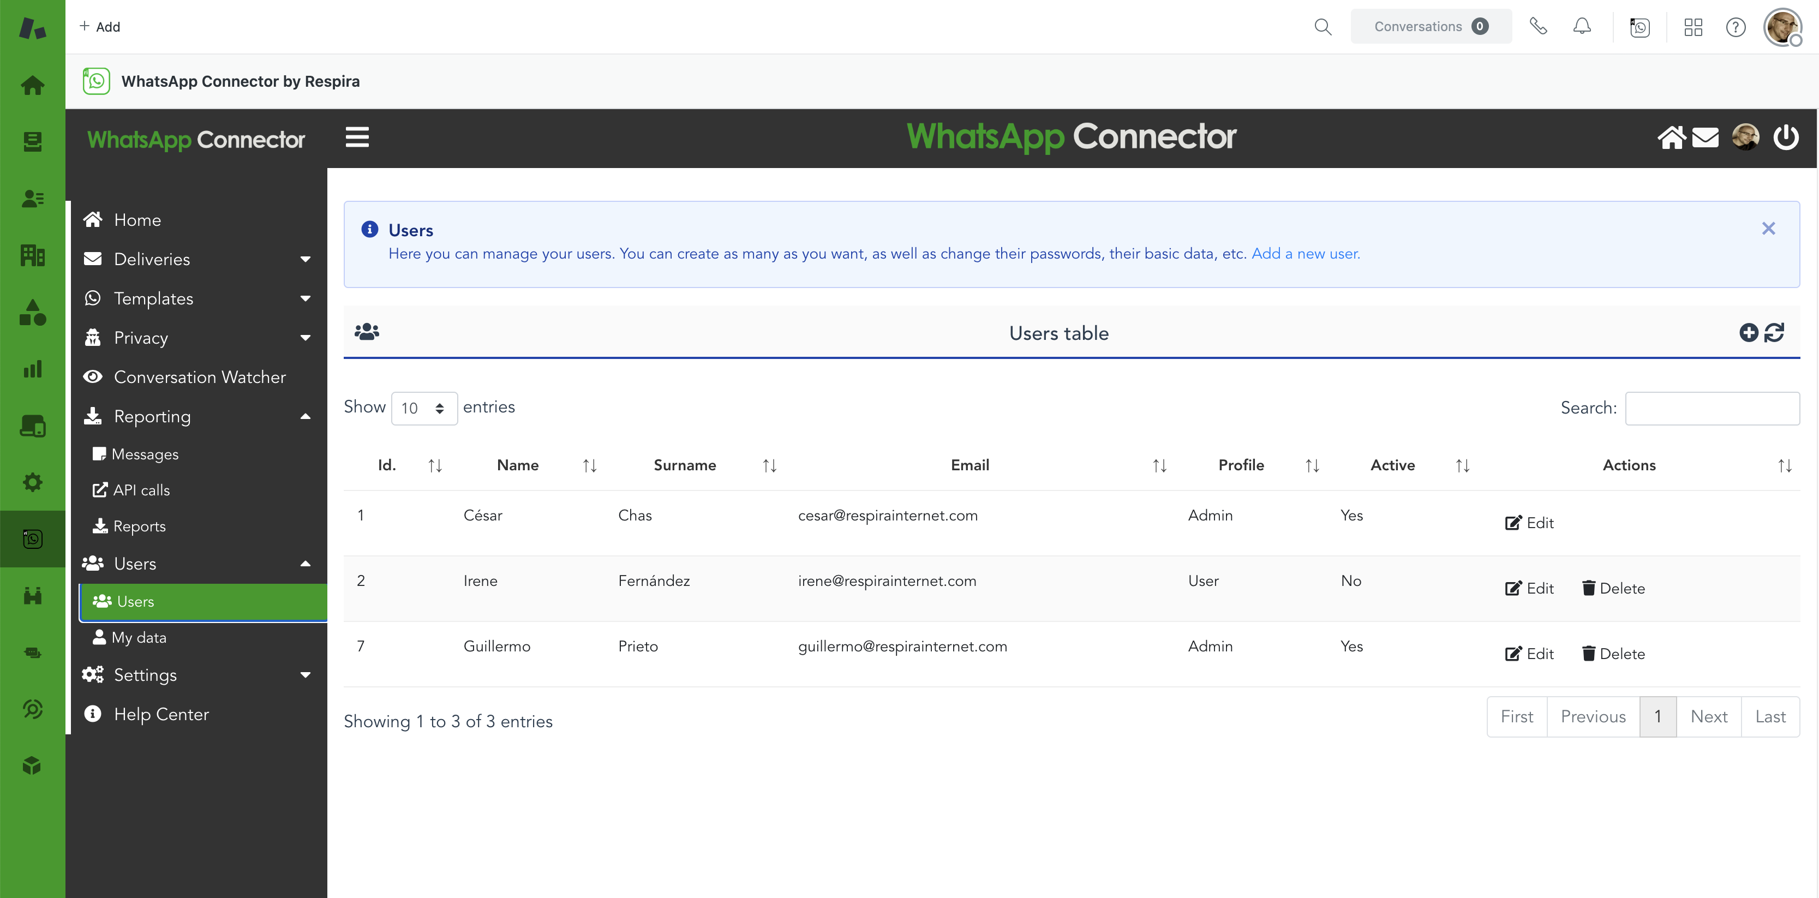Image resolution: width=1819 pixels, height=898 pixels.
Task: Click the refresh icon in Users table header
Action: pos(1774,332)
